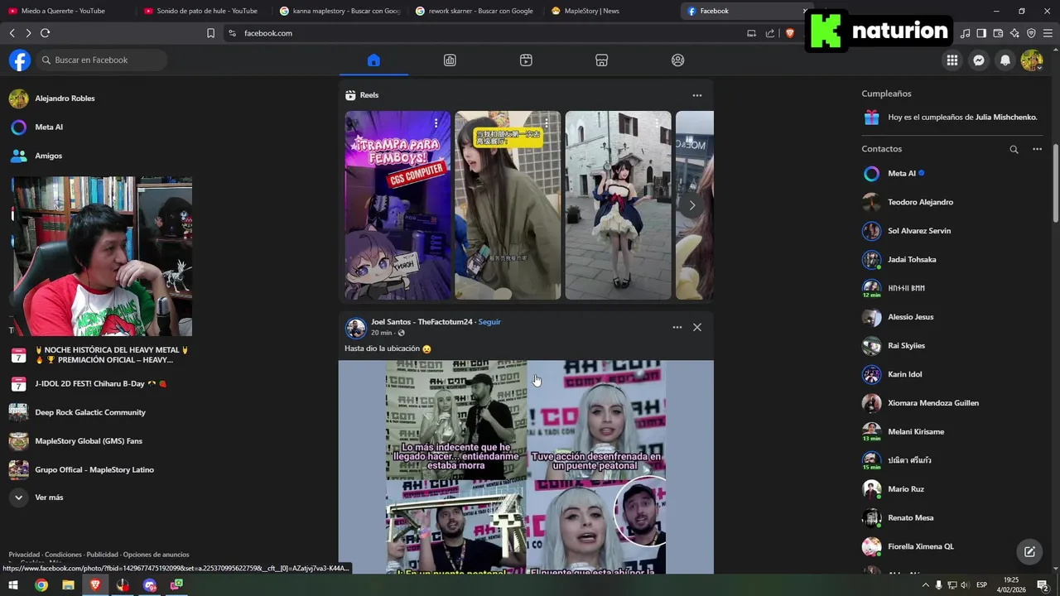Bookmark this page icon
Image resolution: width=1060 pixels, height=596 pixels.
210,33
